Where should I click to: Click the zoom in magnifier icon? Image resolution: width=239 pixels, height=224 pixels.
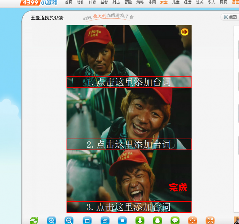[51, 220]
